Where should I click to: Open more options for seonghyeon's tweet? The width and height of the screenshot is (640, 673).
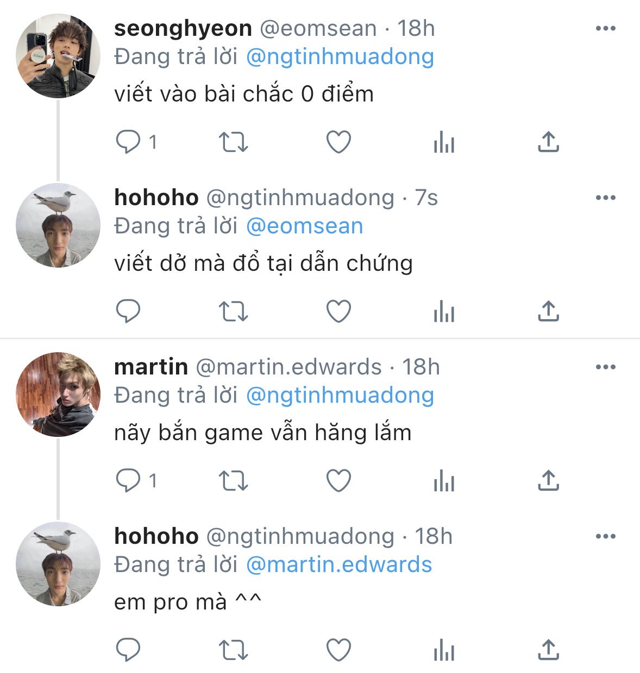coord(605,28)
